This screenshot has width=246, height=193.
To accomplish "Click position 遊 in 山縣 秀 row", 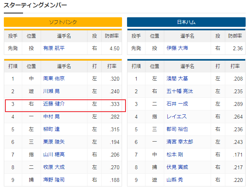I will 155,180.
